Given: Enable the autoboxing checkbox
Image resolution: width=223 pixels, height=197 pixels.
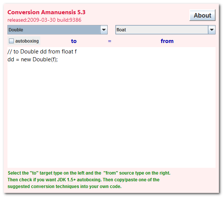Looking at the screenshot, I should (x=11, y=41).
